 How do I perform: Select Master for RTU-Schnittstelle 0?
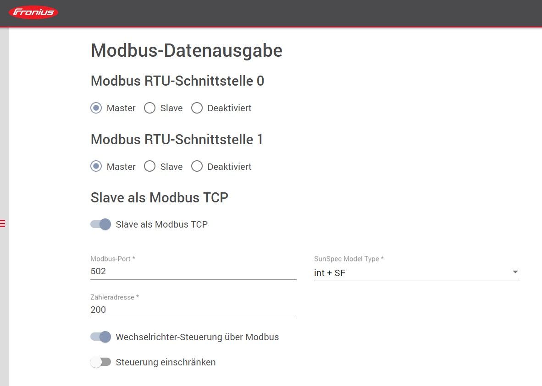[x=96, y=108]
